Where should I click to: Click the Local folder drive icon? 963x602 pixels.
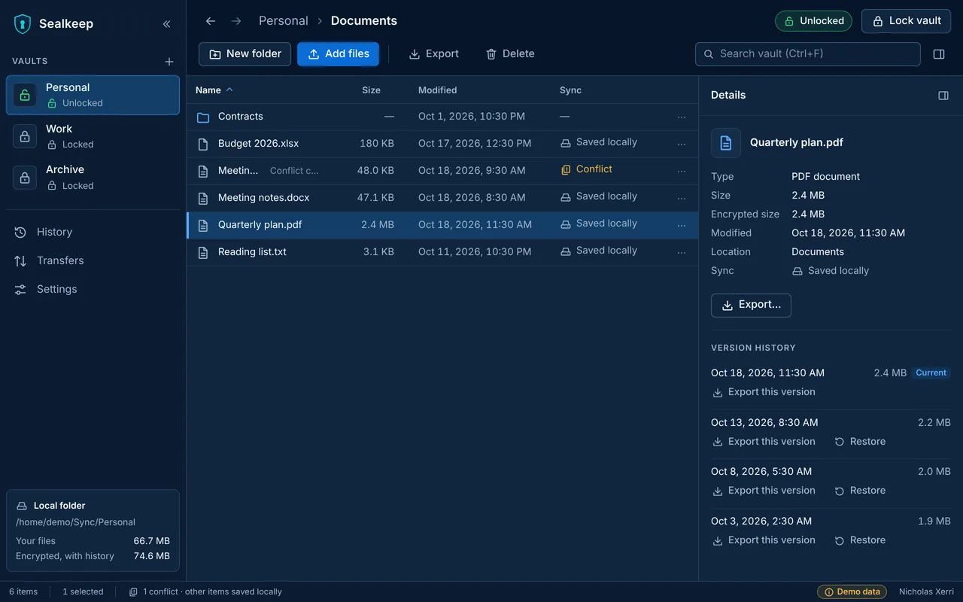click(x=22, y=506)
